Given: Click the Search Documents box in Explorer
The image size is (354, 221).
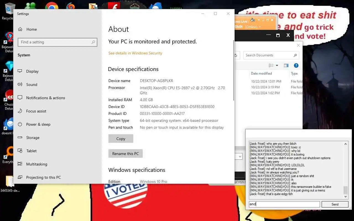Looking at the screenshot, I should tap(271, 55).
